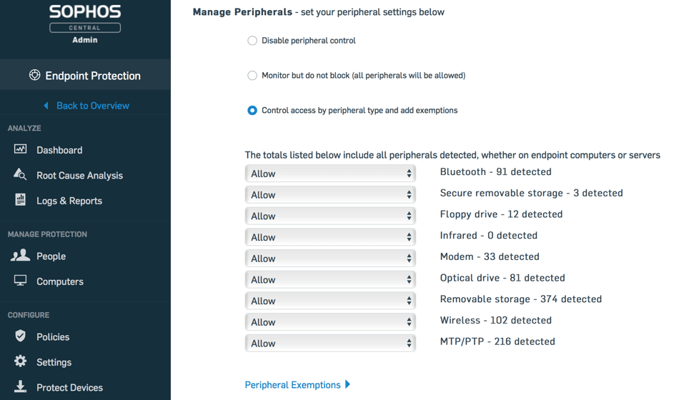Click the Policies shield icon
This screenshot has width=674, height=400.
point(20,336)
